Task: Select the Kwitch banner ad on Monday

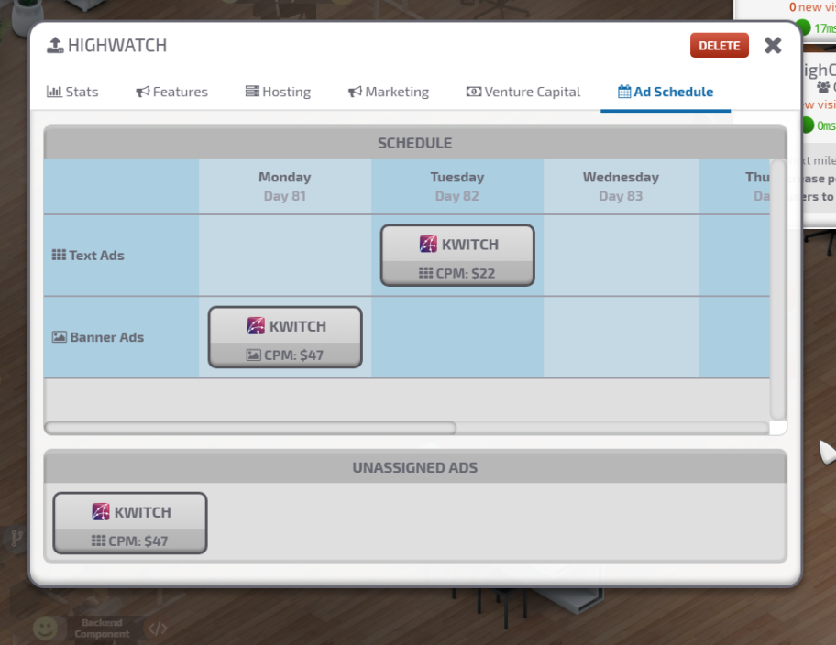Action: [x=285, y=337]
